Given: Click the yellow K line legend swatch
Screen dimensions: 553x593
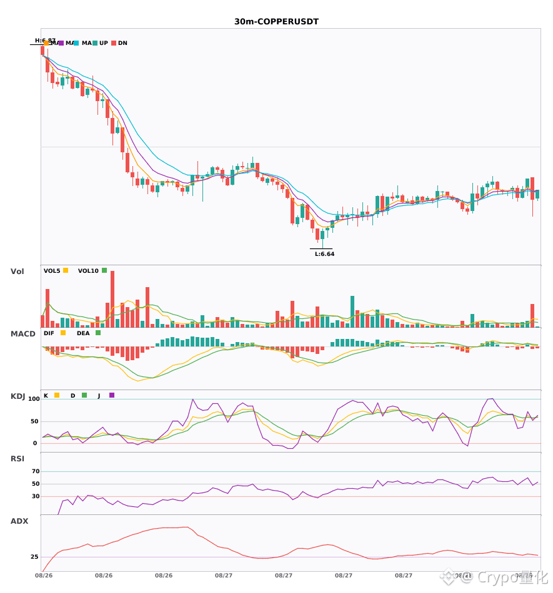Looking at the screenshot, I should 57,395.
